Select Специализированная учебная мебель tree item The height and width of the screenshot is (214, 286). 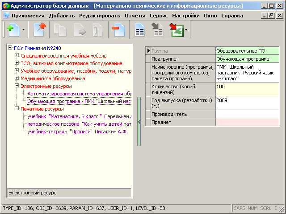[x=63, y=56]
